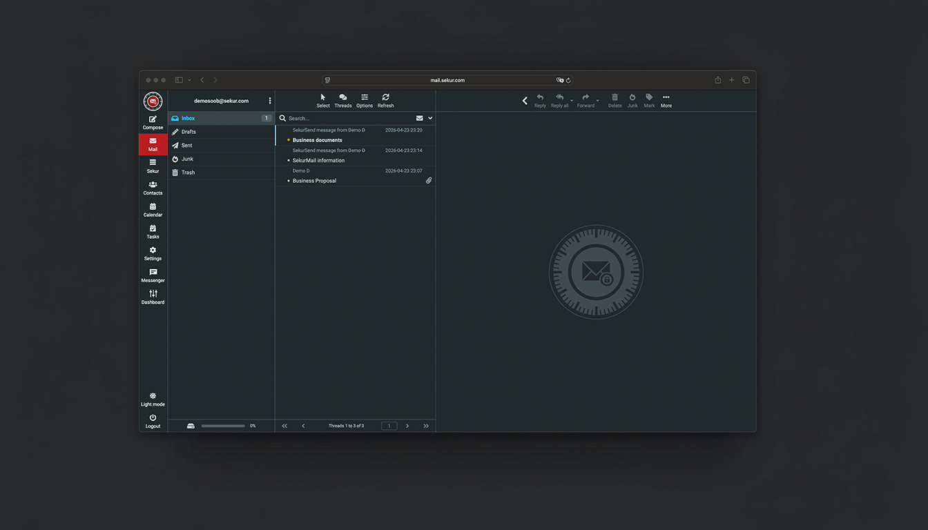The height and width of the screenshot is (530, 928).
Task: Open Messenger from the sidebar
Action: click(x=153, y=275)
